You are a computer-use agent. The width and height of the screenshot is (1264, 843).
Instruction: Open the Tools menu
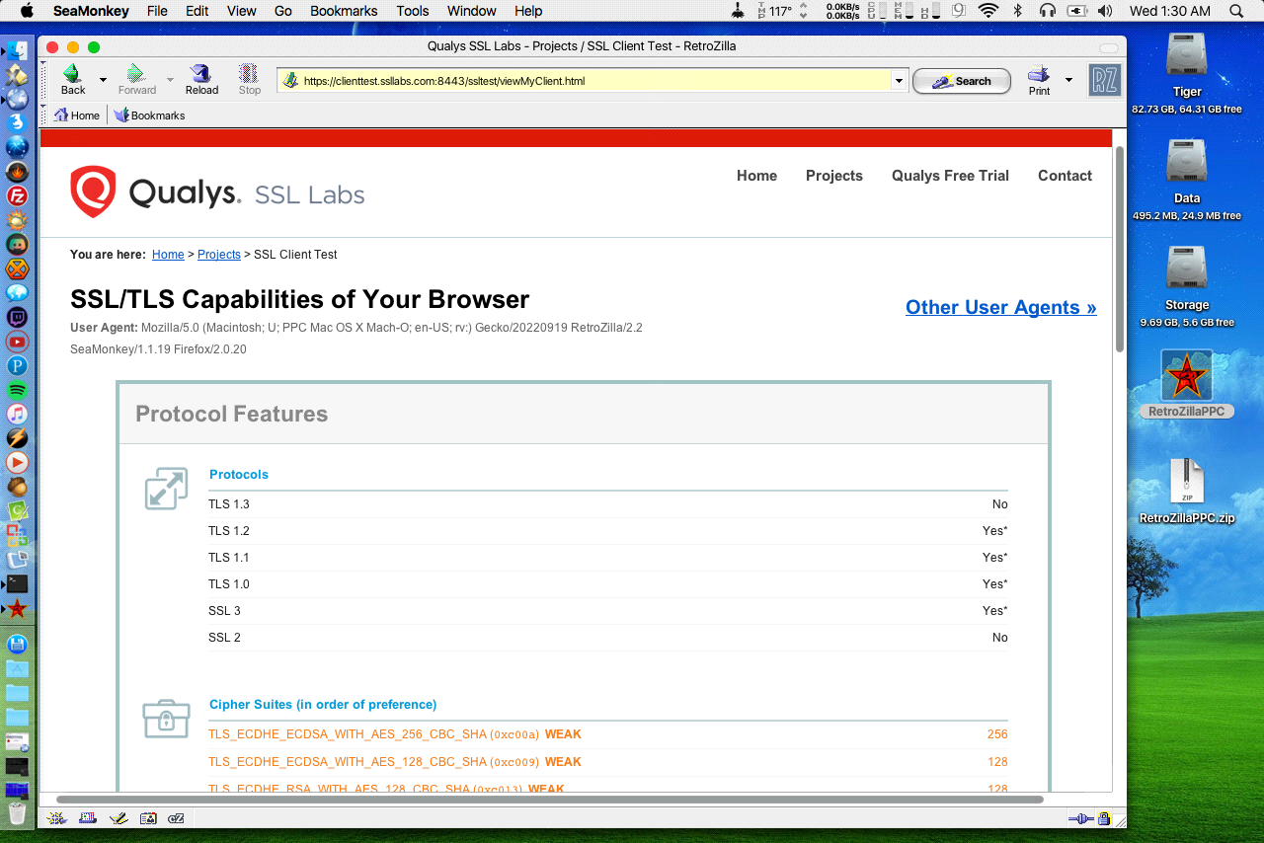click(x=413, y=11)
